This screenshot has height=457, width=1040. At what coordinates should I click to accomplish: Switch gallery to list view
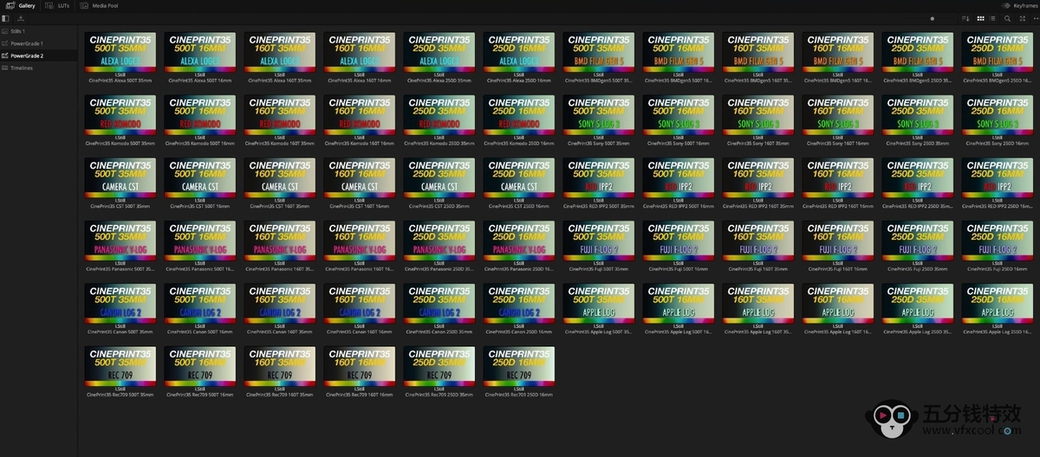pyautogui.click(x=994, y=18)
